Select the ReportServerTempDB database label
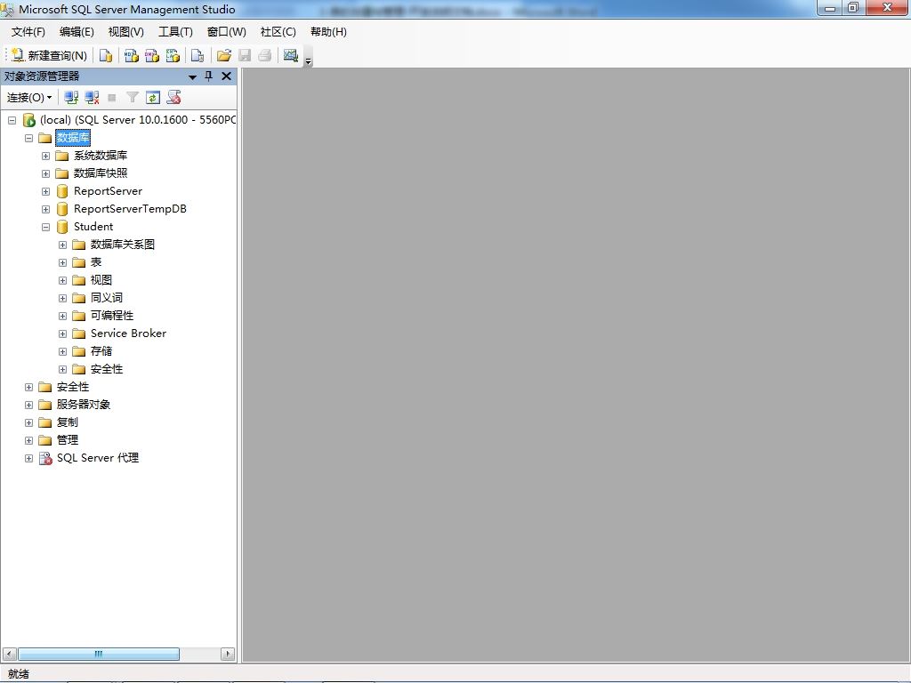This screenshot has width=911, height=683. tap(130, 208)
